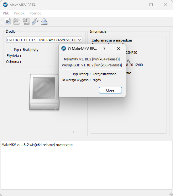This screenshot has height=196, width=173.
Task: Click the small down arrow below the drive image
Action: tap(73, 132)
